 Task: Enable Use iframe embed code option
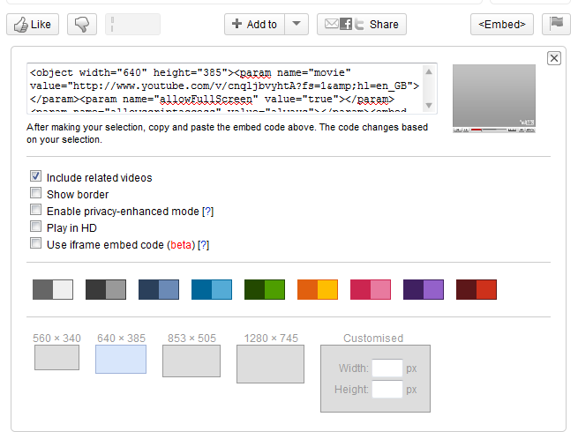pos(36,244)
